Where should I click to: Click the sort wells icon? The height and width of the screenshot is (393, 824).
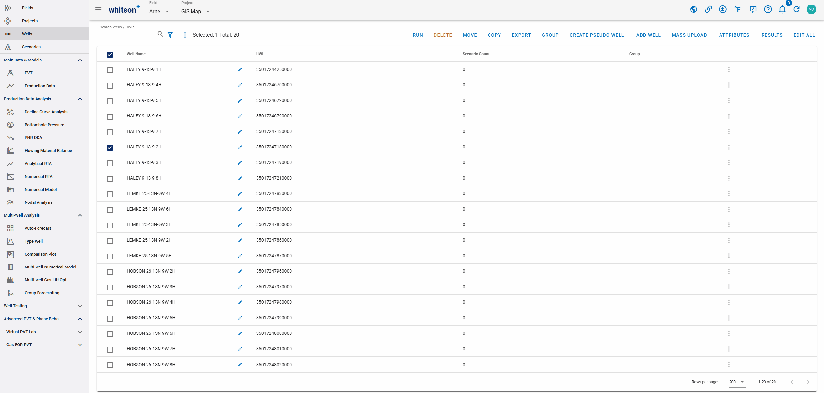point(183,35)
